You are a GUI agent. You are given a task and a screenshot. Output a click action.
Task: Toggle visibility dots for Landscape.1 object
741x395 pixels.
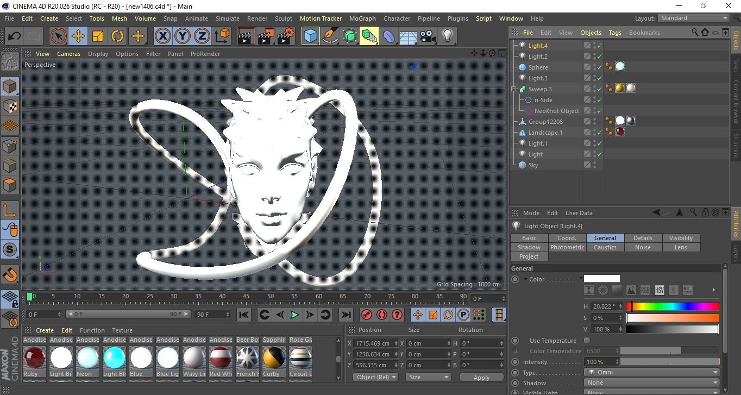click(x=594, y=133)
